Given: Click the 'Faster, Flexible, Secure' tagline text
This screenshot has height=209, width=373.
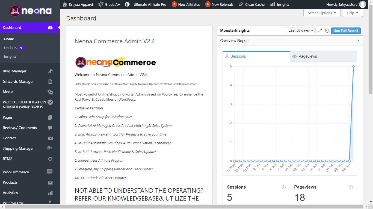Looking at the screenshot, I should (x=136, y=84).
